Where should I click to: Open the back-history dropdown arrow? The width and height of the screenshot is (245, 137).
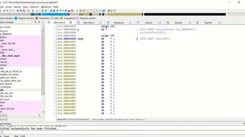coord(7,11)
